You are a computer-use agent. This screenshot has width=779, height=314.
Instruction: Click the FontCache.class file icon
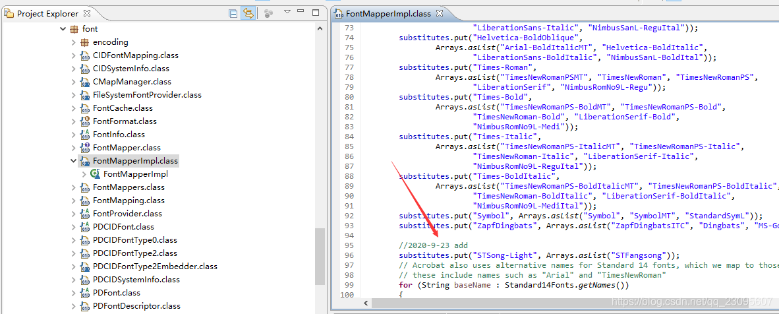pyautogui.click(x=85, y=108)
